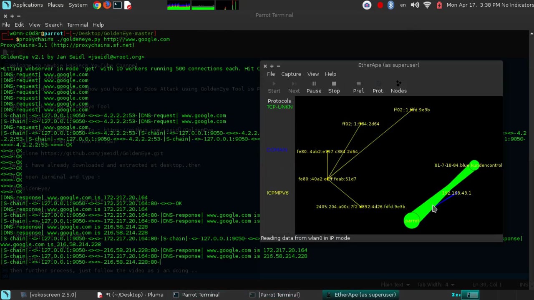Select the 192.168.43.1 node
The height and width of the screenshot is (300, 534).
(x=457, y=193)
